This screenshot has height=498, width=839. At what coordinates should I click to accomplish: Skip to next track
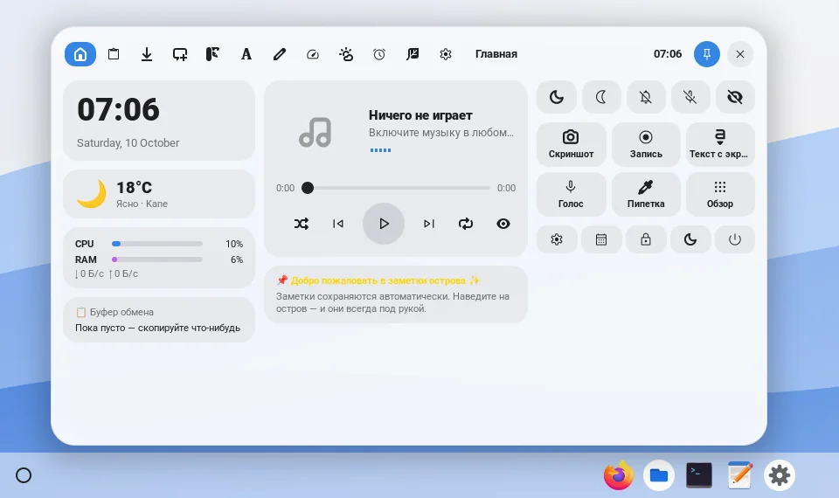429,224
